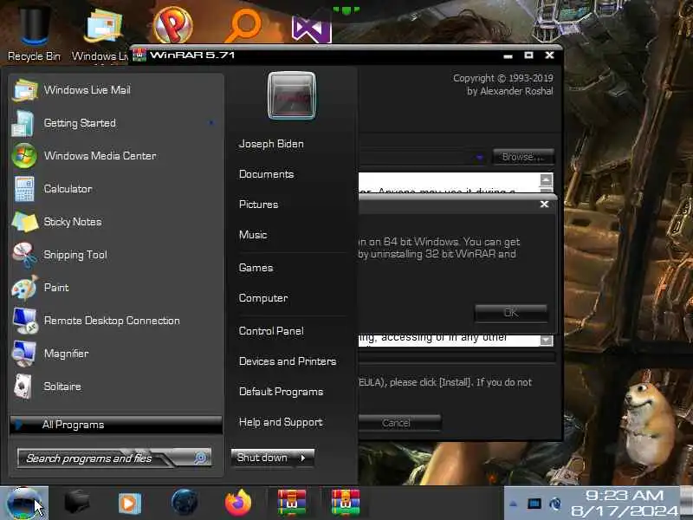Open Windows Live Mail from Start menu
The image size is (693, 520).
click(x=116, y=90)
